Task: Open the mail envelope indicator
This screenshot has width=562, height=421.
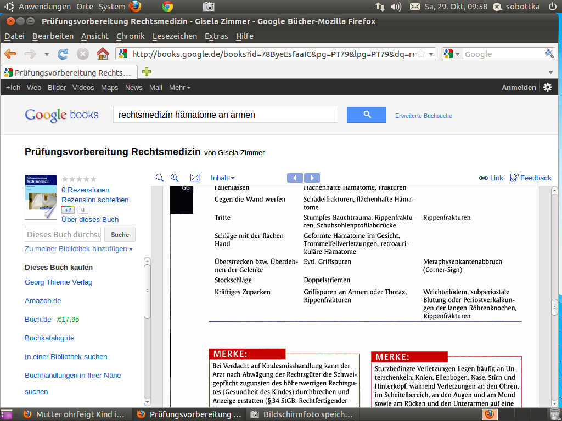Action: point(415,7)
